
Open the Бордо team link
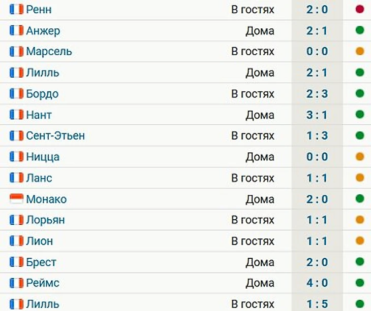pyautogui.click(x=42, y=94)
